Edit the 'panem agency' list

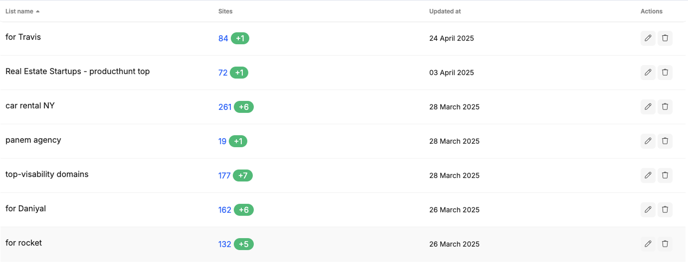[648, 141]
